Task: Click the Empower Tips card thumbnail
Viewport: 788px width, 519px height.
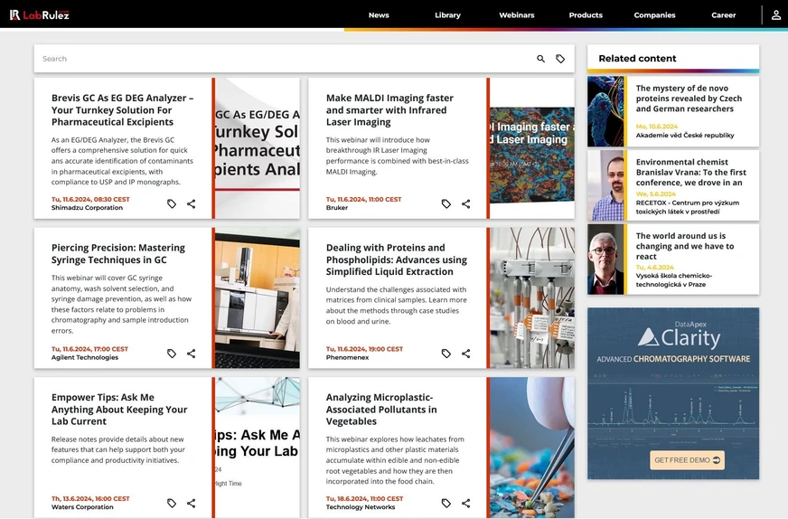Action: coord(258,448)
